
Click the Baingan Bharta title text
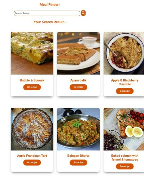coord(78,156)
